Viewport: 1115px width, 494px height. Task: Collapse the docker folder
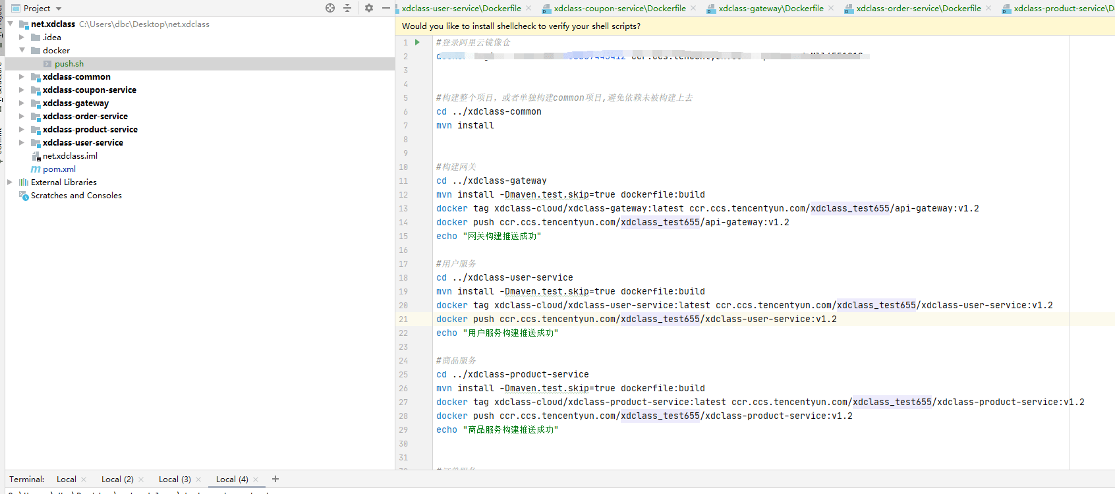coord(22,51)
